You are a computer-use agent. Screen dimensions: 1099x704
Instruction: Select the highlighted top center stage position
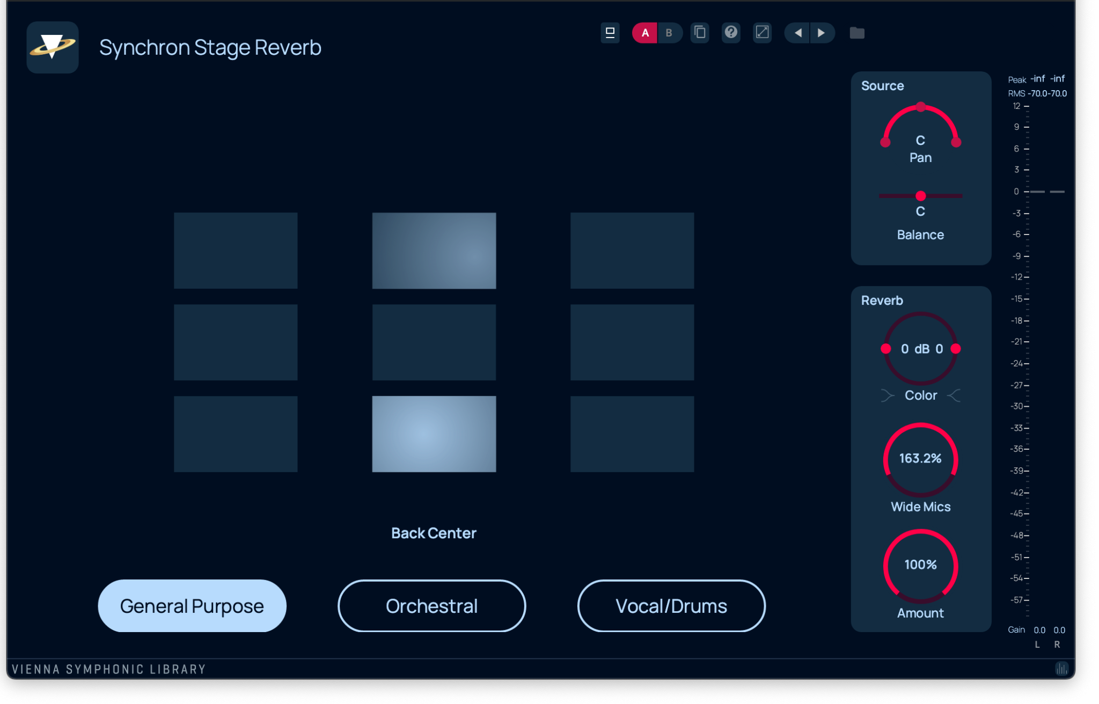(434, 251)
